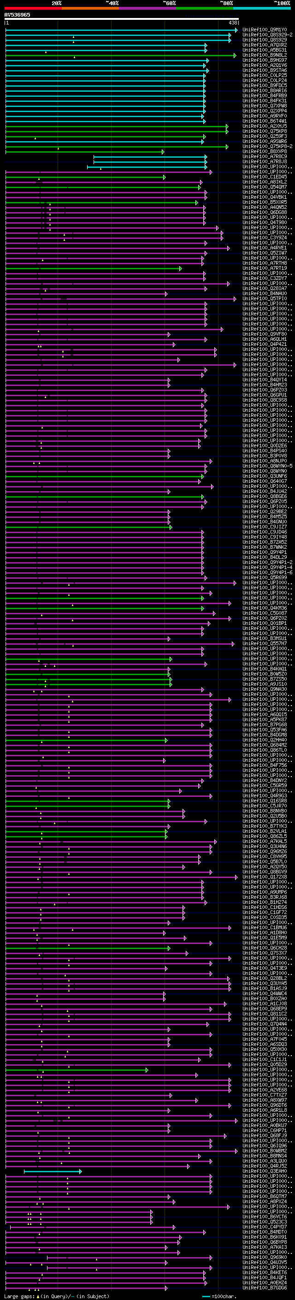Click the UniRef100_Q75KP8-2 label

point(267,146)
